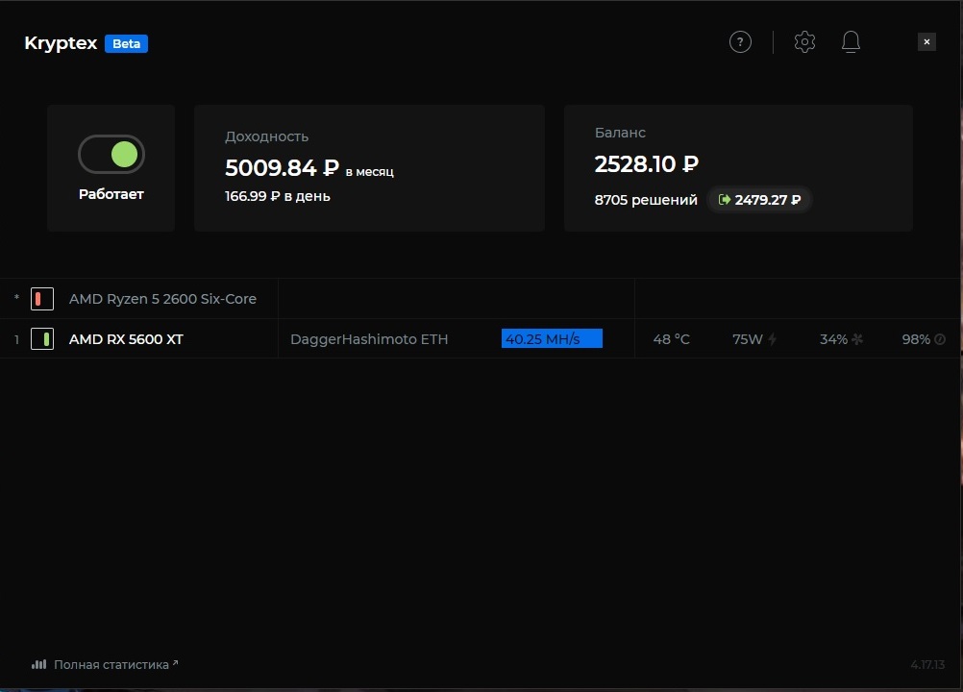
Task: Click the 98% load value
Action: pos(916,339)
